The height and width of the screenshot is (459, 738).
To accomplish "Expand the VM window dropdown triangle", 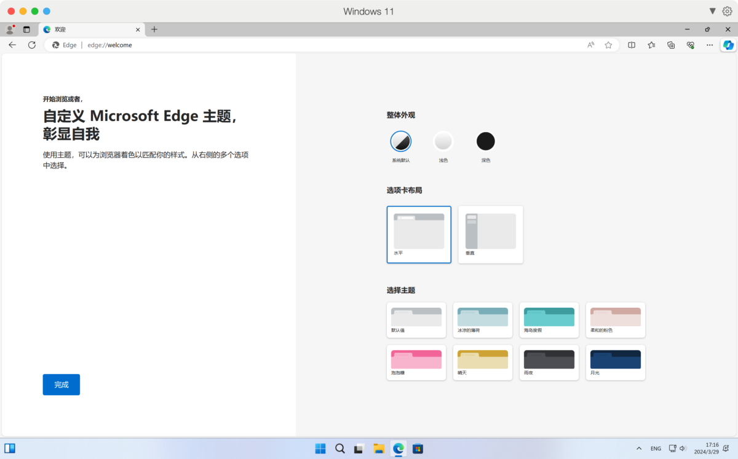I will click(712, 11).
